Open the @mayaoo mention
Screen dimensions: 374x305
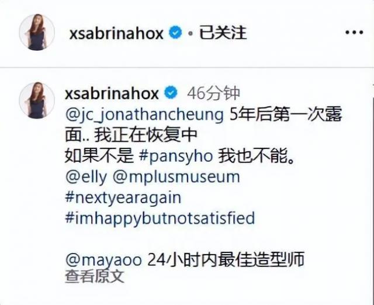tap(103, 260)
